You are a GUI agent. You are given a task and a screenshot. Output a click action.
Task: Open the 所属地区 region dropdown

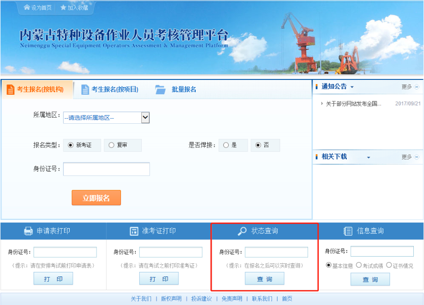pos(144,118)
